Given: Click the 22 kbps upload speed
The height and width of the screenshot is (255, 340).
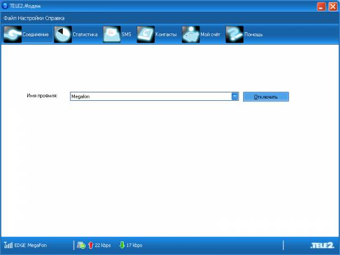Looking at the screenshot, I should coord(103,245).
